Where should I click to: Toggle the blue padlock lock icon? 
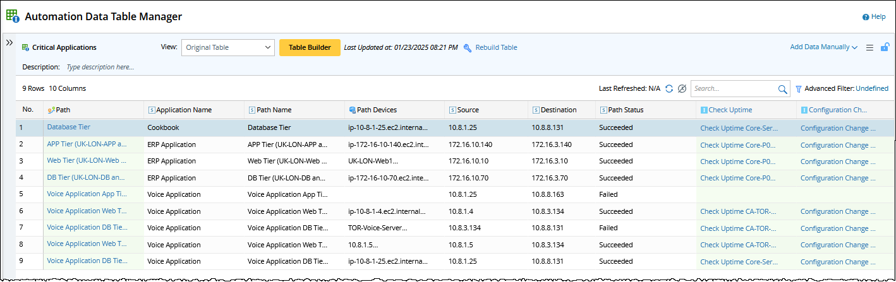[885, 47]
